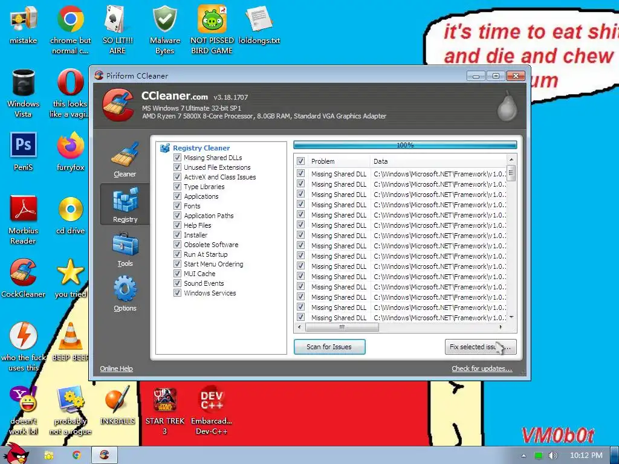
Task: Open the STAR TREK 3 game icon
Action: [164, 410]
